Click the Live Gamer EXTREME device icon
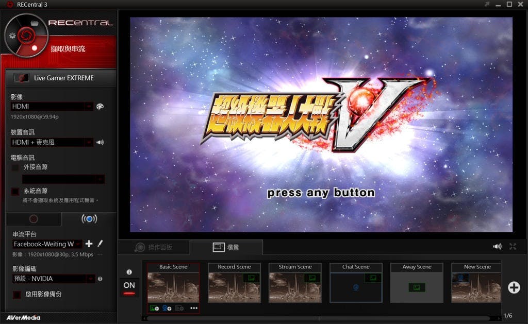This screenshot has height=324, width=528. coord(22,78)
